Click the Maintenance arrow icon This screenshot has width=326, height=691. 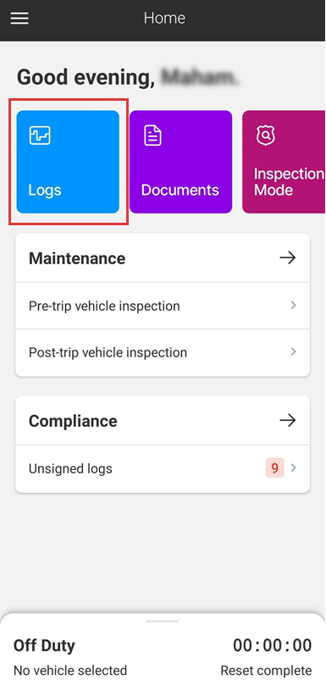(288, 257)
